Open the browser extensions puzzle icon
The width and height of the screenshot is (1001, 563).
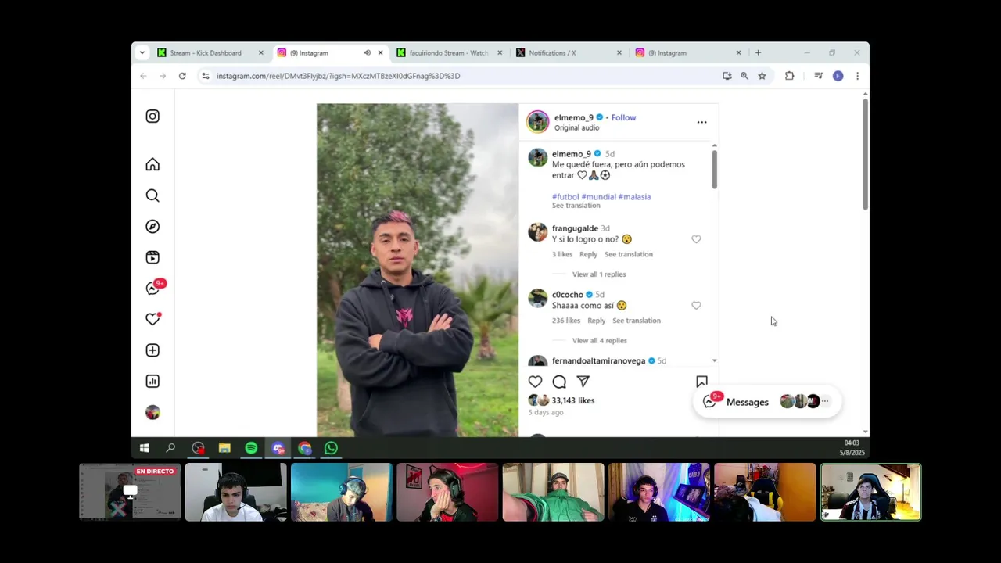tap(789, 76)
